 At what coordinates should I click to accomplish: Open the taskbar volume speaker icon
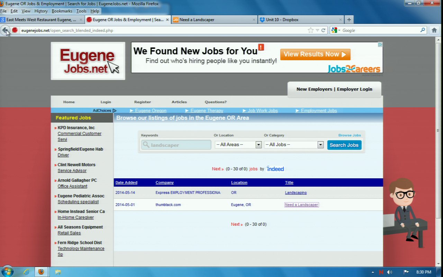click(390, 272)
